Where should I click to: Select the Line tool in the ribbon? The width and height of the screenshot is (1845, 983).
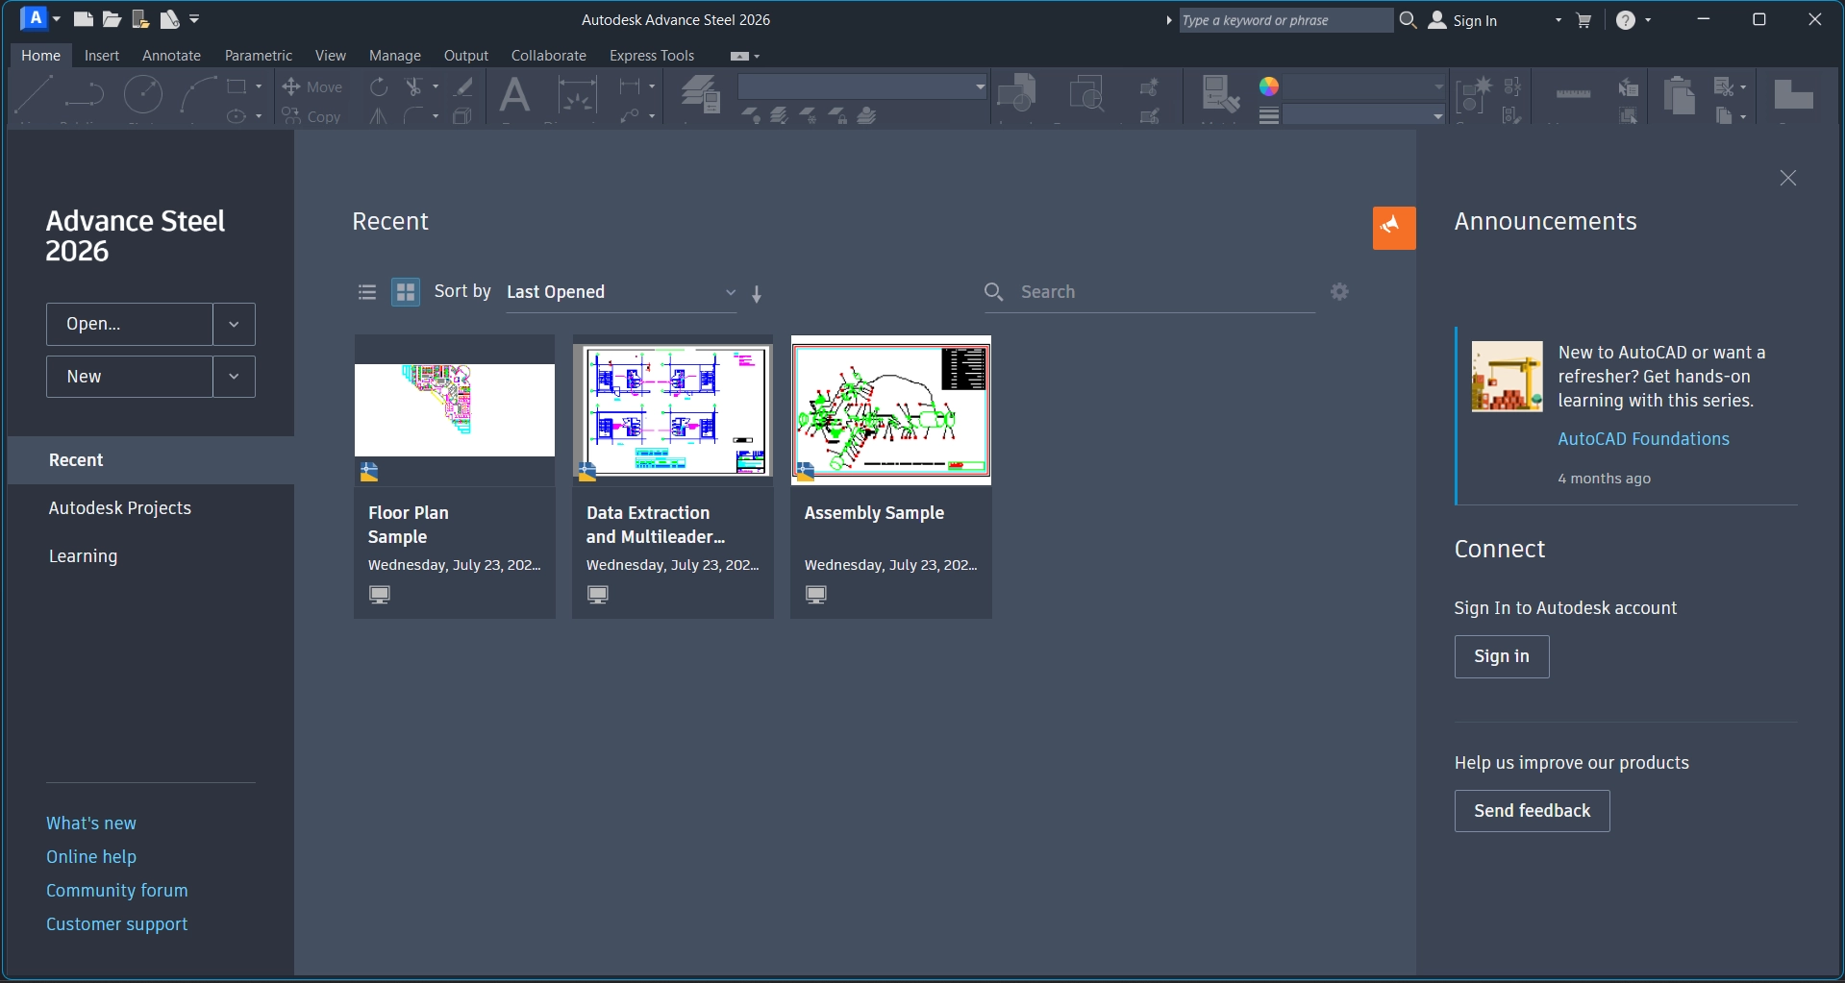coord(33,96)
